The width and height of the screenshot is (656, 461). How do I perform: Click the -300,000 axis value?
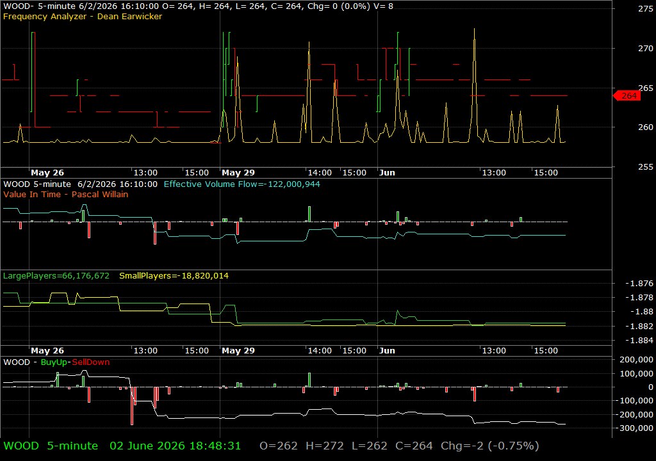(x=634, y=428)
